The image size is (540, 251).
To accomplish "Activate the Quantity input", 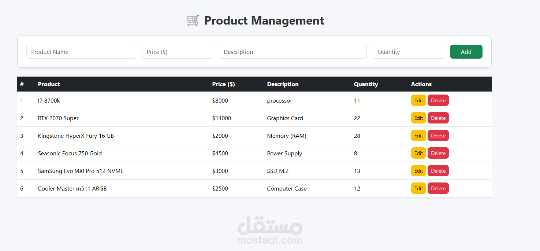I will click(408, 52).
